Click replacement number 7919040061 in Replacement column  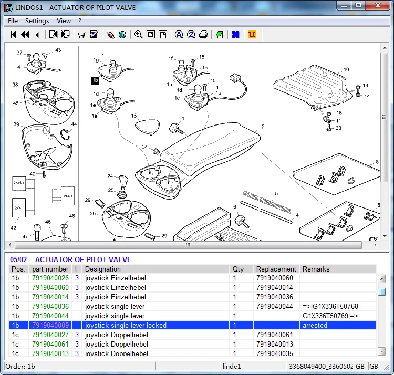click(x=275, y=335)
